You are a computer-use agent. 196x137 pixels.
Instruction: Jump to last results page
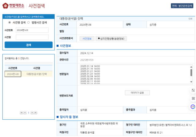[36, 113]
